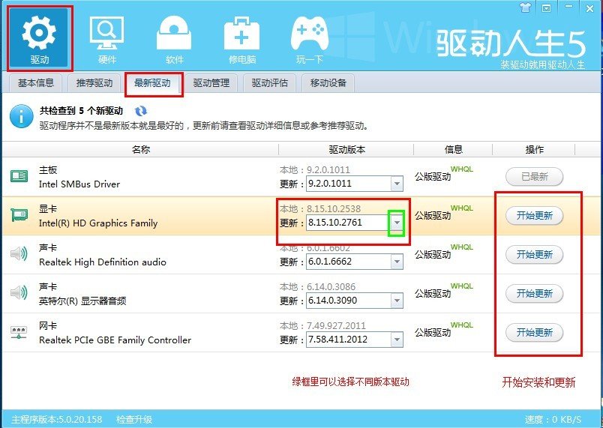Open the 玩一下 gamepad icon
The height and width of the screenshot is (428, 603).
(x=310, y=40)
